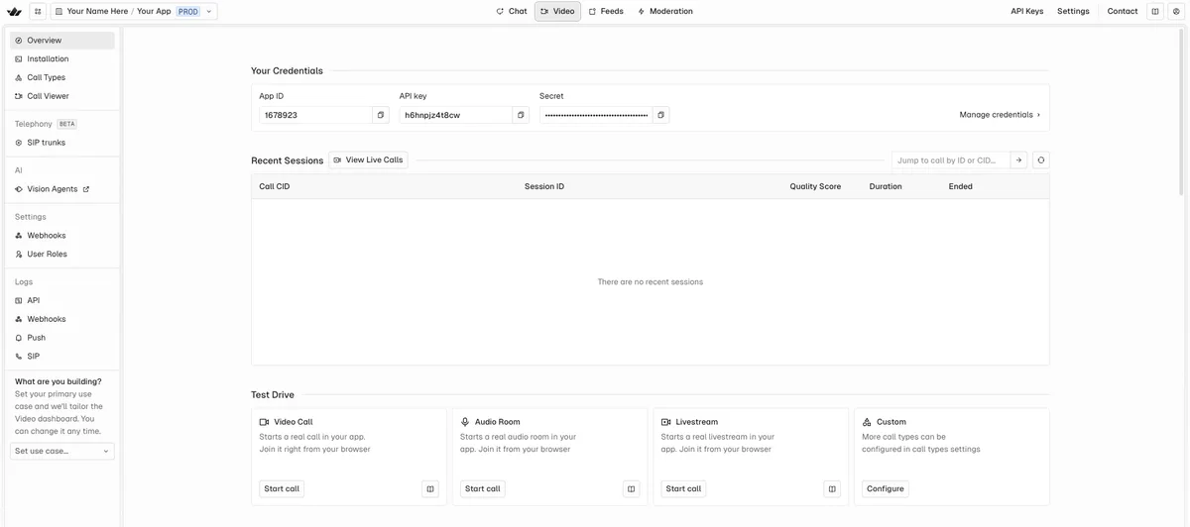Click the BETA badge next to Telephony
The image size is (1190, 527).
point(66,124)
